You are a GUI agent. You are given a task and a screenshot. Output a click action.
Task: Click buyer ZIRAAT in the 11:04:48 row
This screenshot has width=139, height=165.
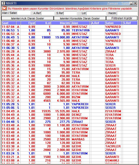pyautogui.click(x=77, y=122)
